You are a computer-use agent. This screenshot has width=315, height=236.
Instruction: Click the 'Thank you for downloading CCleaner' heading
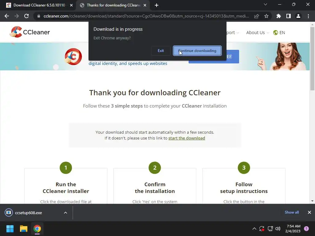click(x=155, y=93)
